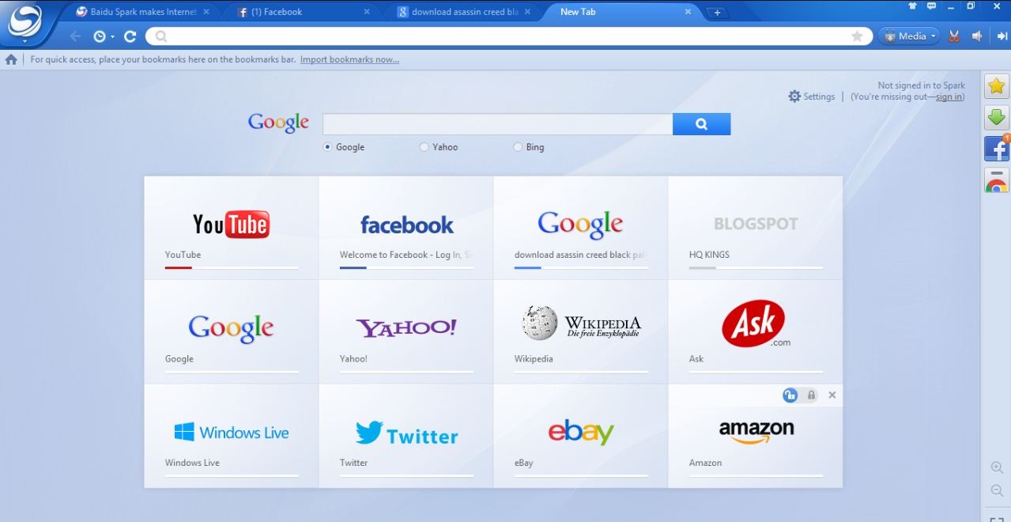This screenshot has height=522, width=1011.
Task: Remove the Amazon tile with its X
Action: pos(832,395)
